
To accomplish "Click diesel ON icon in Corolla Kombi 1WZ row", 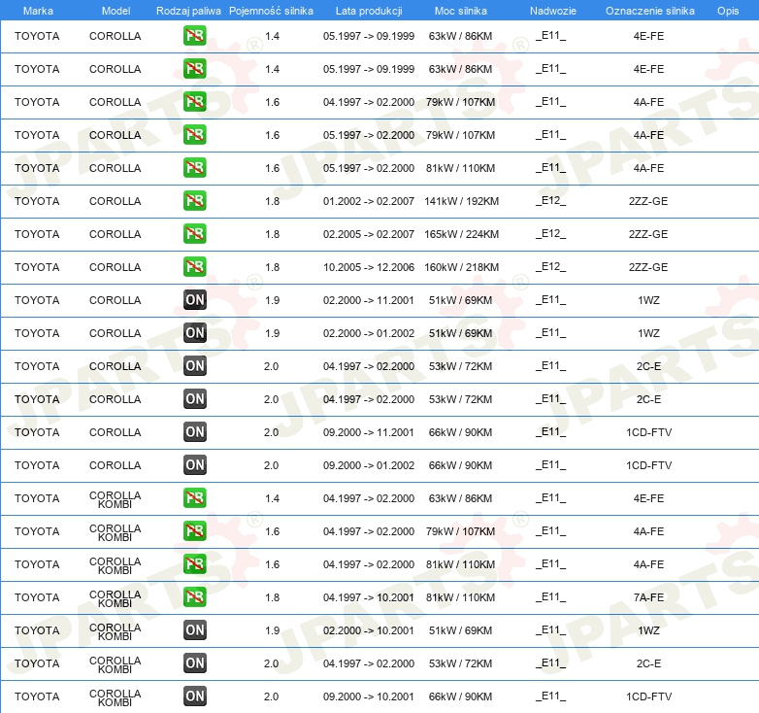I will (x=194, y=630).
